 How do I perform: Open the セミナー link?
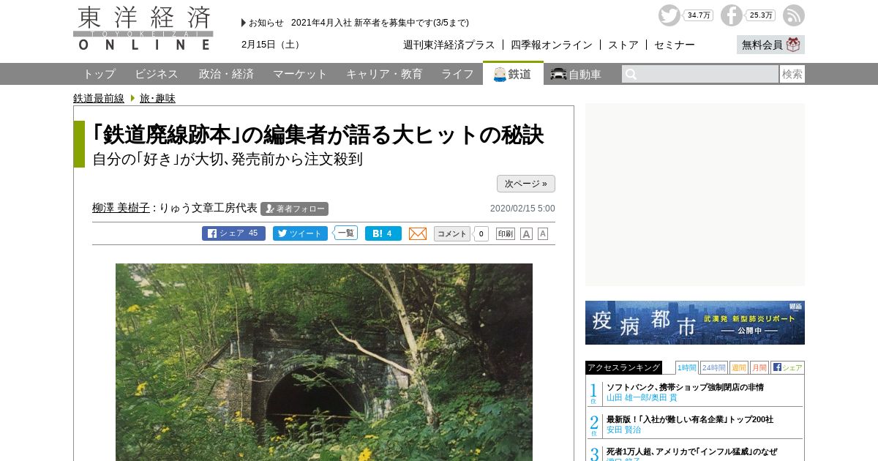point(674,45)
